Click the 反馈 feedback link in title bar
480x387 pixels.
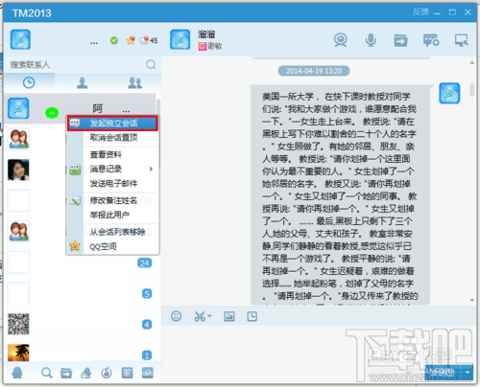420,12
